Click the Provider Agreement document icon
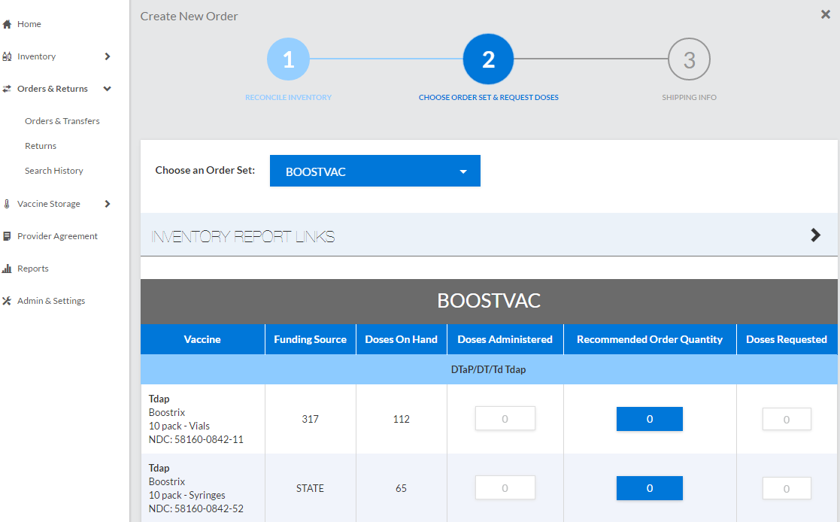This screenshot has width=840, height=522. (x=8, y=235)
